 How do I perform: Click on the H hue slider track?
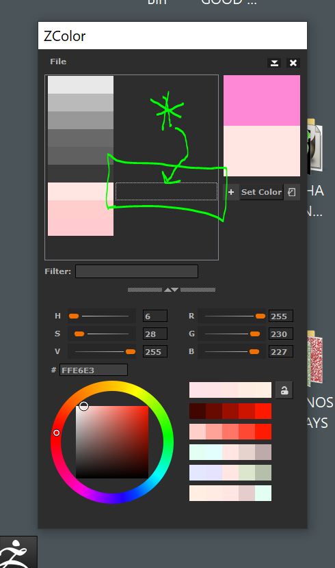102,316
